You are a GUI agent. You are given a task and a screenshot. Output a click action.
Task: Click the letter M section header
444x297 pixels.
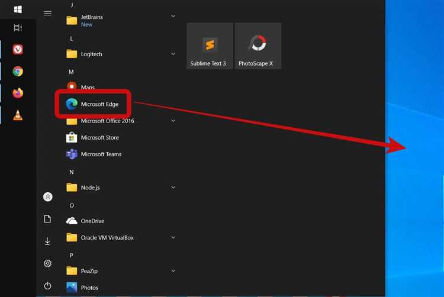click(72, 72)
